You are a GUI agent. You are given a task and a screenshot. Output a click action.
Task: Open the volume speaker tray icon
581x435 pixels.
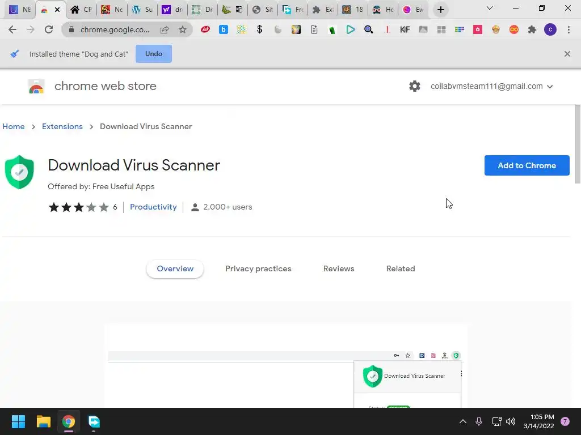[x=511, y=421]
